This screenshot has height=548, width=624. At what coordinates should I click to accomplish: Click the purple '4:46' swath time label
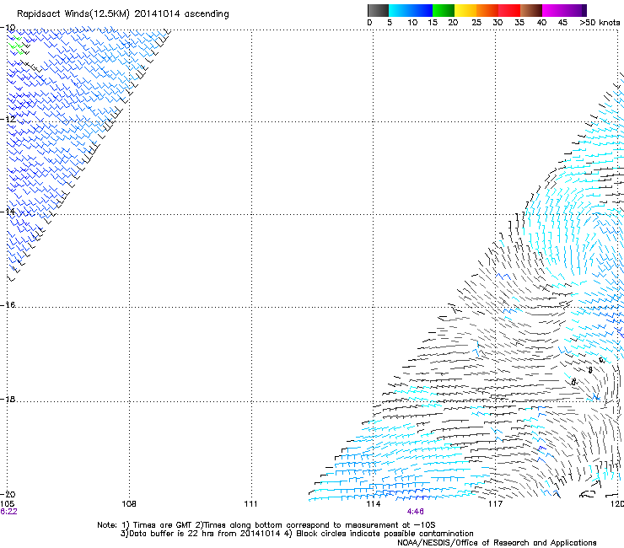click(x=415, y=512)
